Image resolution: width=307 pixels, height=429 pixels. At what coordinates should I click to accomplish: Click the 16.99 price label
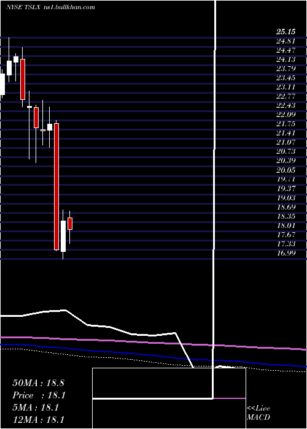tap(286, 253)
